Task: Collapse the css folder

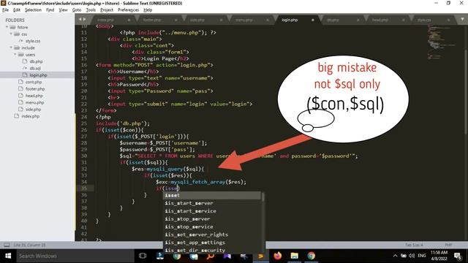Action: 11,34
